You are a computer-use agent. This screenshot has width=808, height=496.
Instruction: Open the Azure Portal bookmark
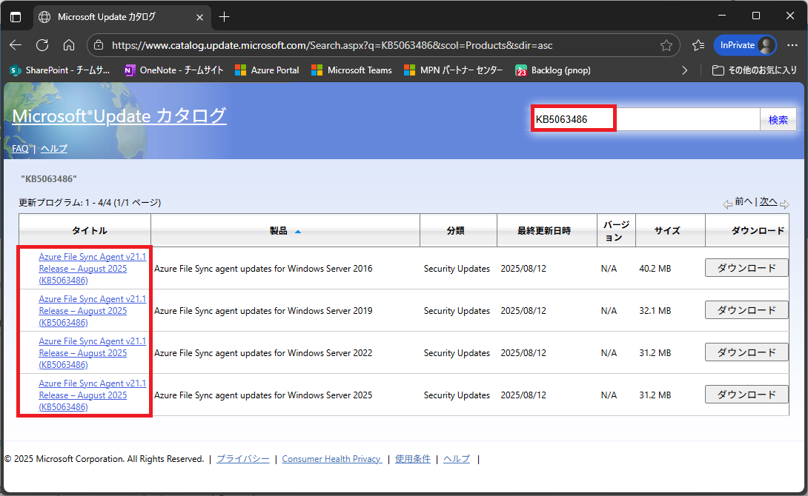click(x=267, y=70)
